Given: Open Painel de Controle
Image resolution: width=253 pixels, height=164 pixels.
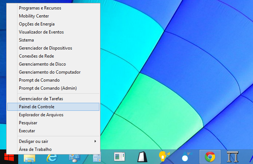Looking at the screenshot, I should coord(53,107).
